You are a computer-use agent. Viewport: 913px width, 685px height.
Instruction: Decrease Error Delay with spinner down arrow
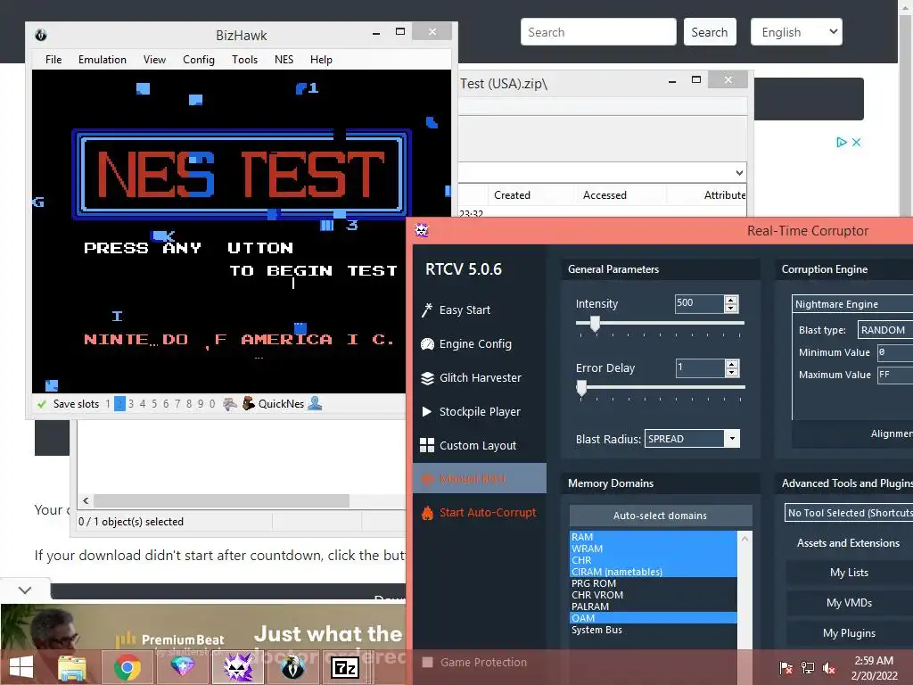pyautogui.click(x=732, y=372)
